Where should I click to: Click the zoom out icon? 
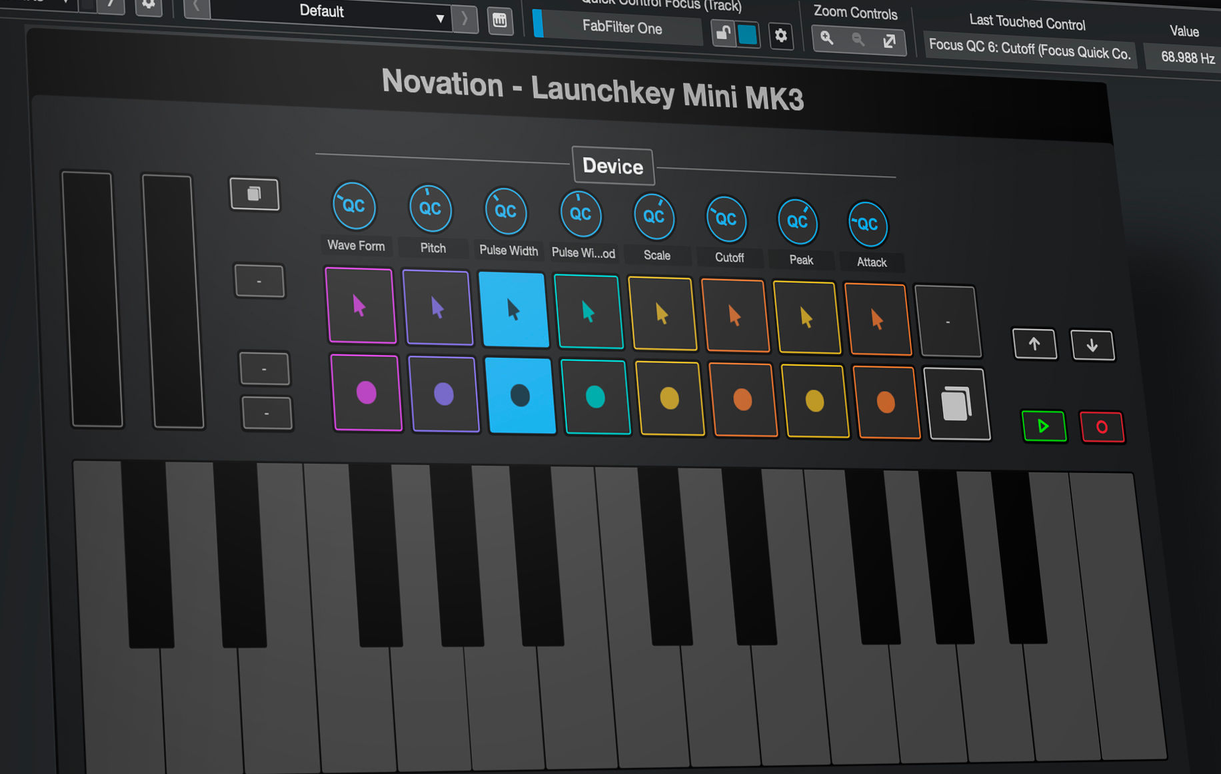(x=858, y=40)
